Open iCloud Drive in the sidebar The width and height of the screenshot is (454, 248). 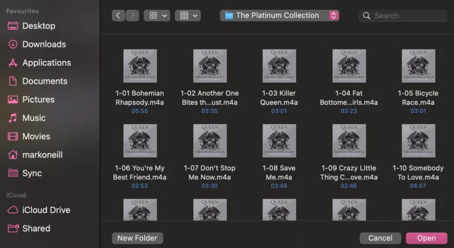click(46, 210)
